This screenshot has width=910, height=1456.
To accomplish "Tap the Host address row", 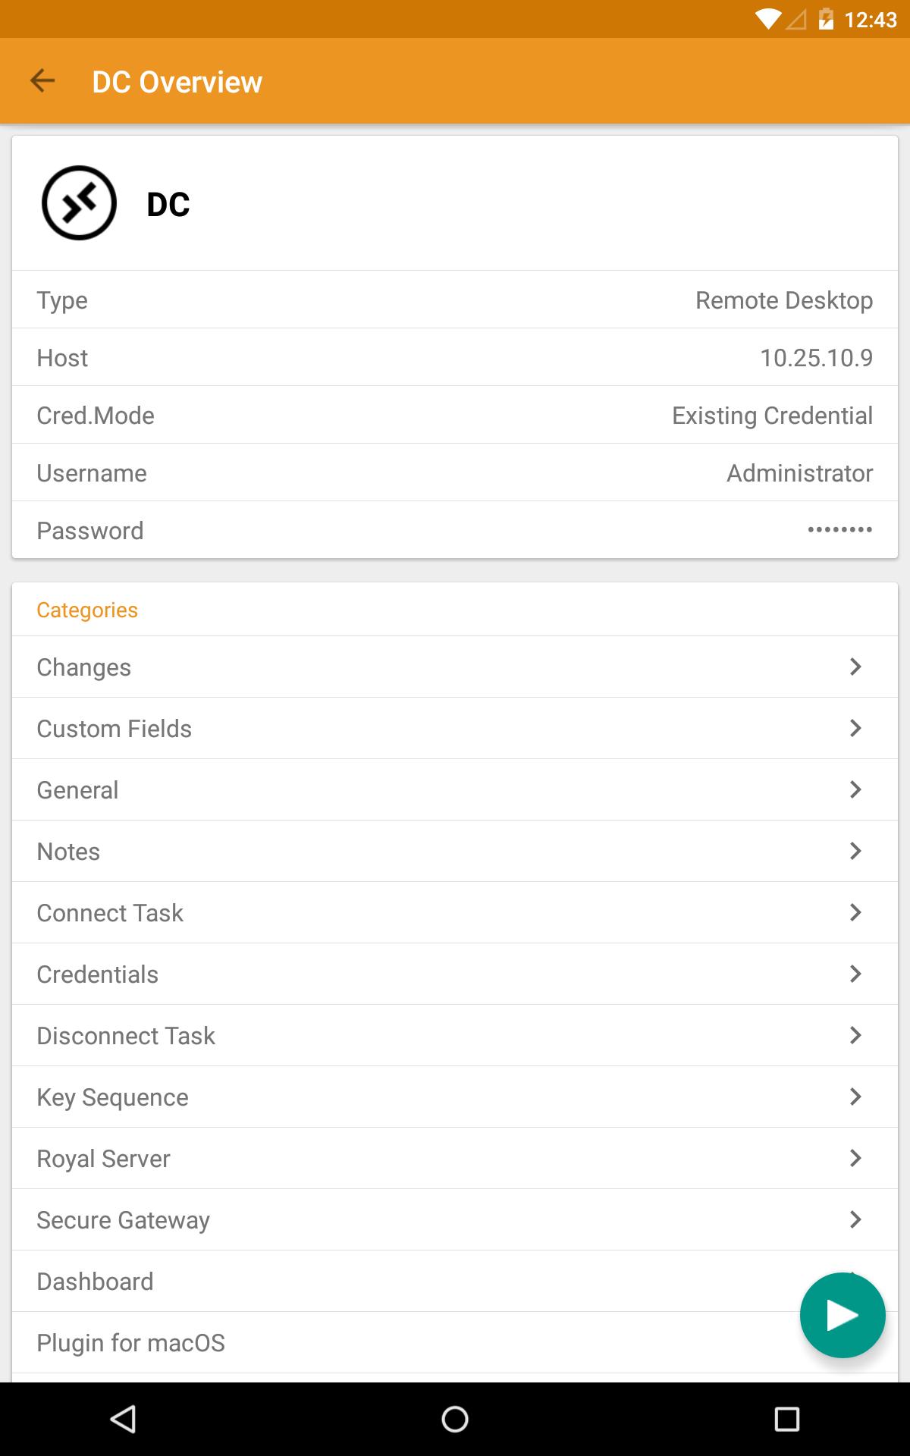I will tap(455, 357).
